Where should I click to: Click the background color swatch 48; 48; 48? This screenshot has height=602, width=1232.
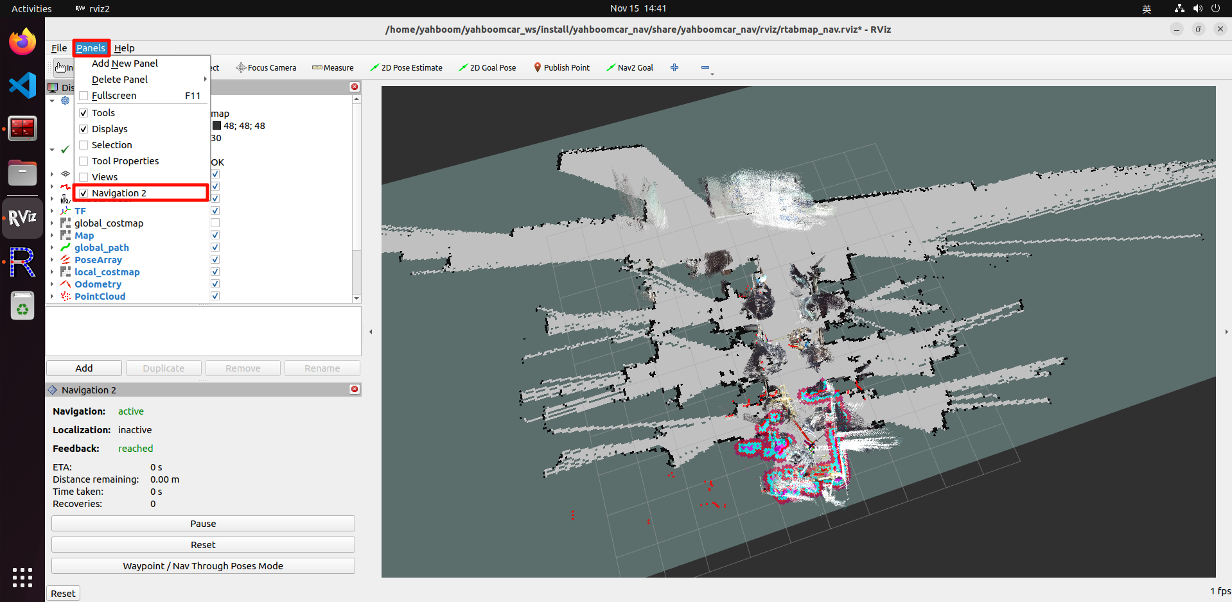click(x=217, y=126)
